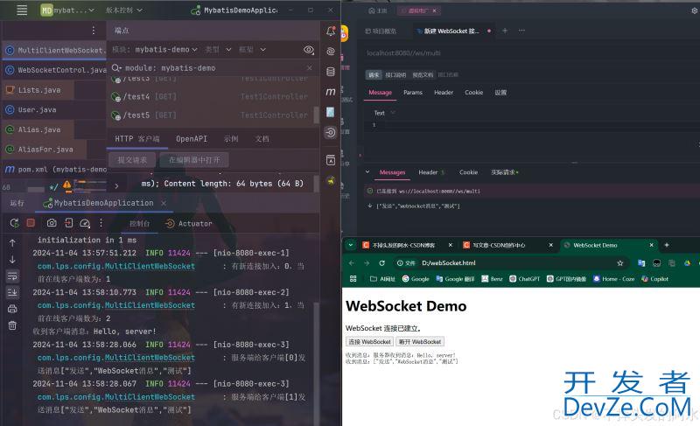Open the Database tool window icon
700x426 pixels.
(x=331, y=72)
